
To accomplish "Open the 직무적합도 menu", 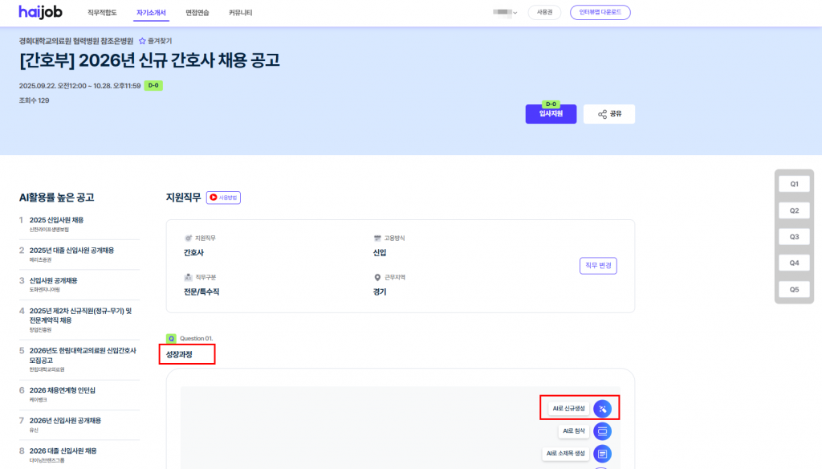I will 102,13.
